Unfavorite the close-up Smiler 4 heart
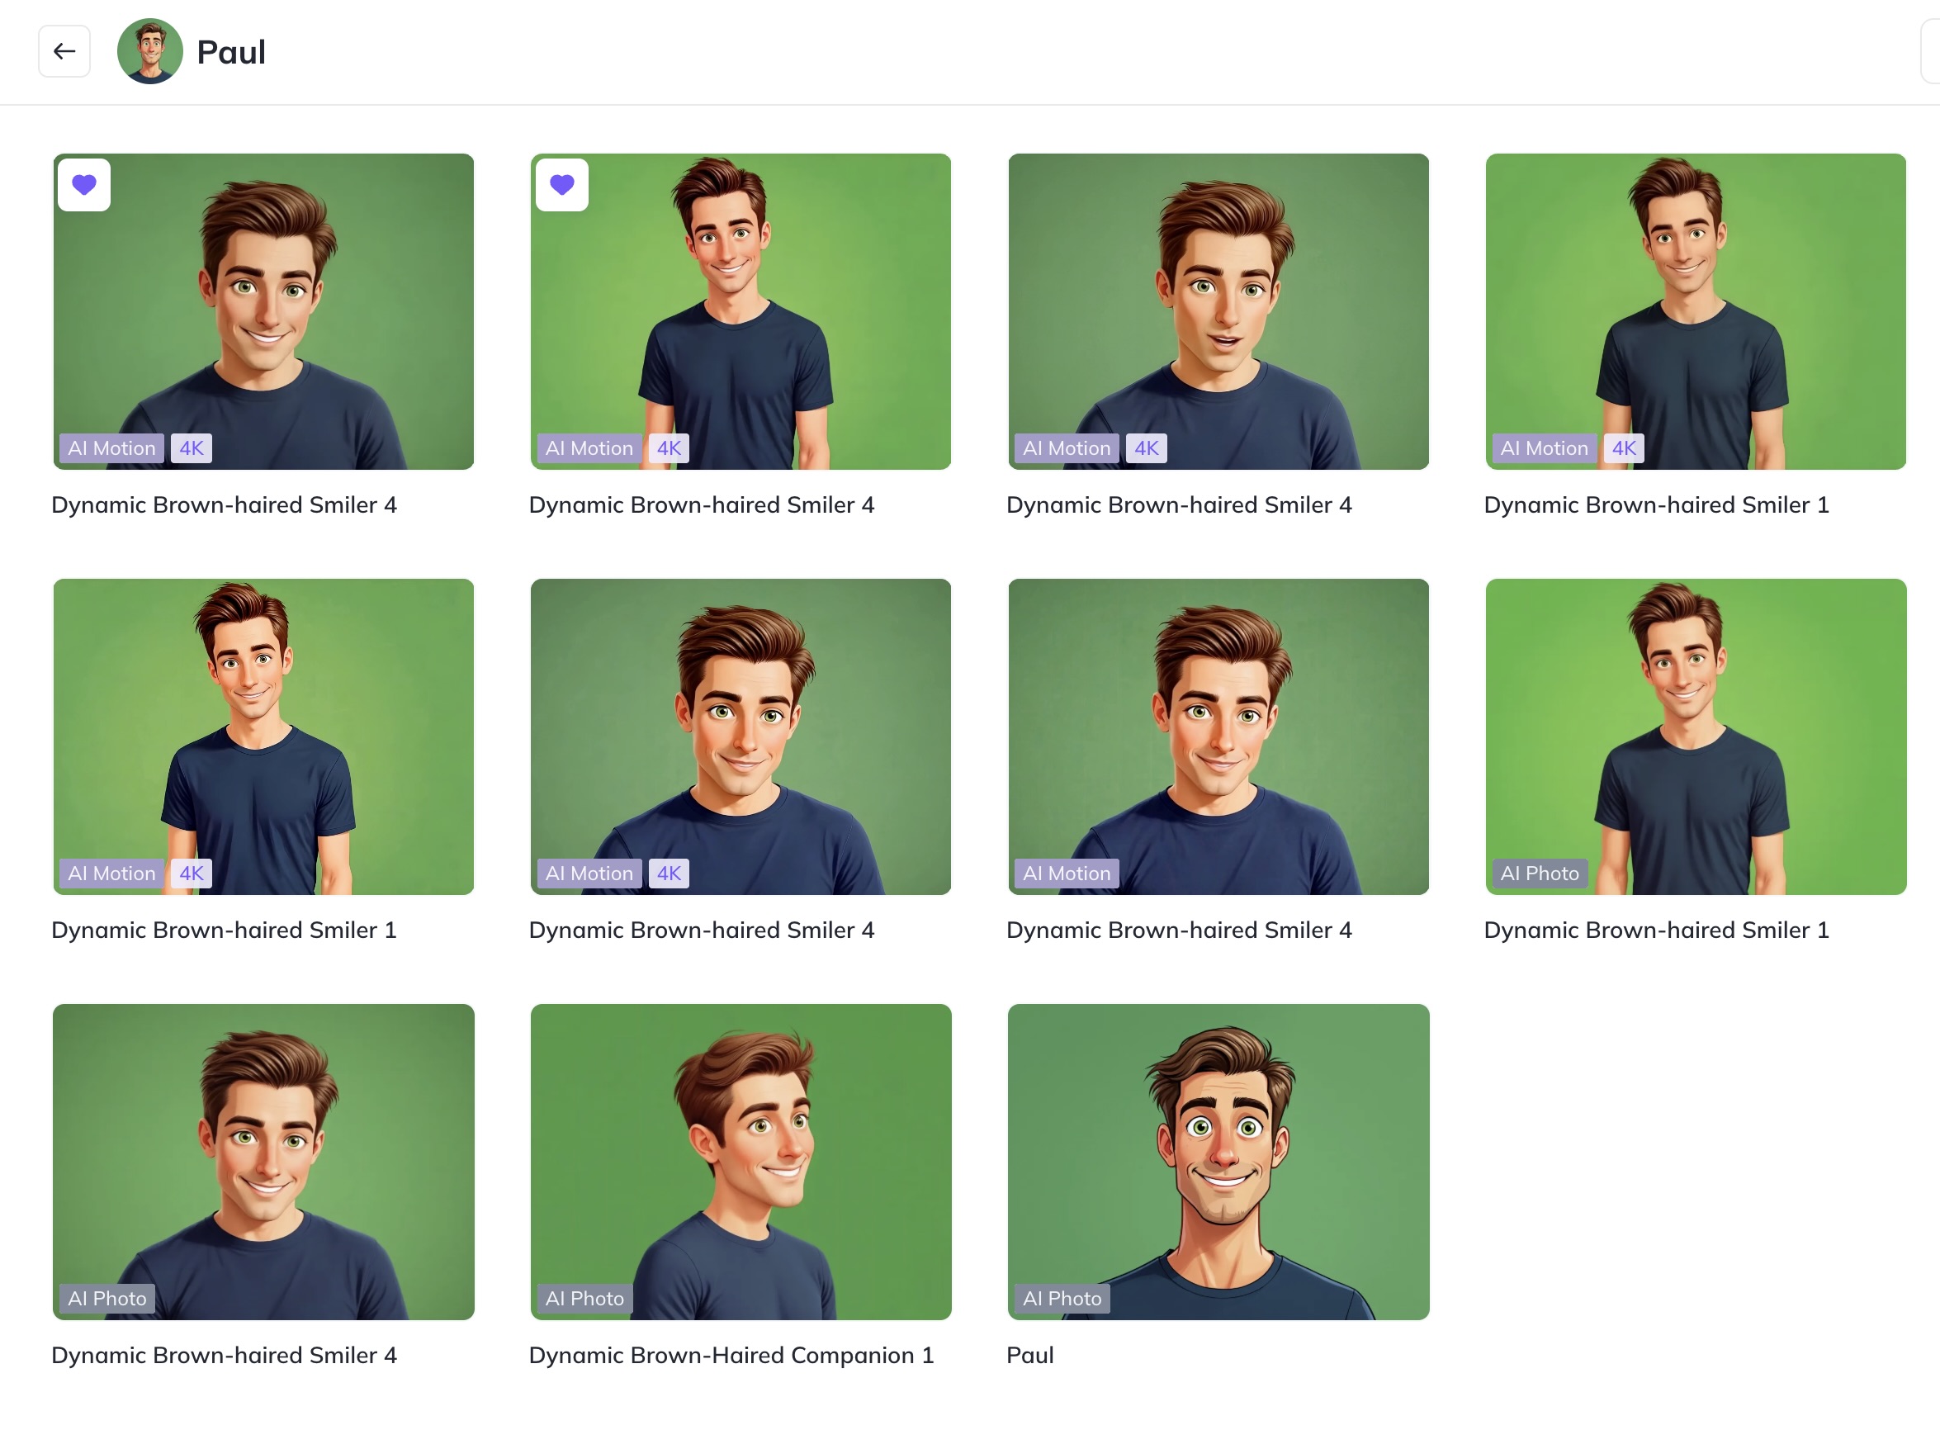The image size is (1940, 1430). pos(84,184)
